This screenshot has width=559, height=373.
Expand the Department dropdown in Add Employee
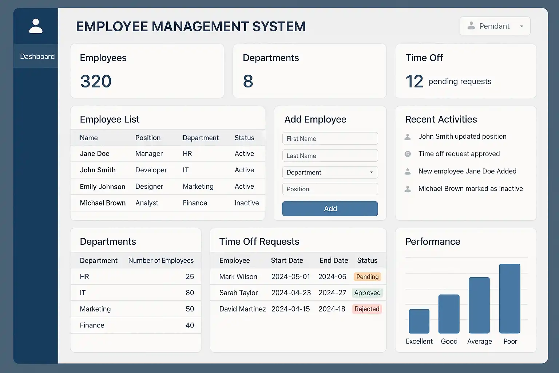[x=330, y=172]
